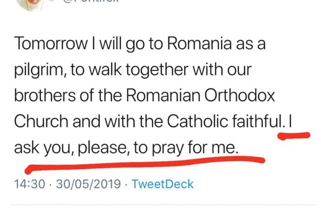Click the word "pilgrim" in the tweet
The width and height of the screenshot is (321, 208).
(40, 70)
